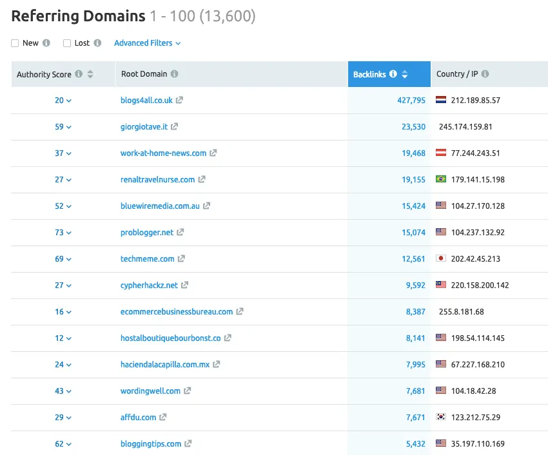Open external link icon for work-at-home-news.com
This screenshot has width=548, height=455.
click(213, 153)
